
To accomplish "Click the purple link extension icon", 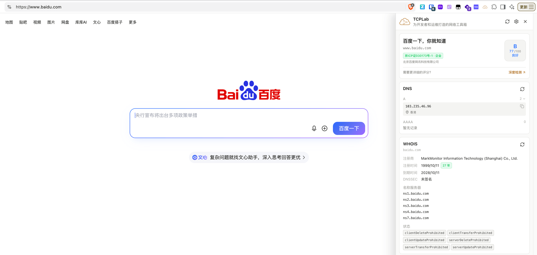I will coord(440,7).
